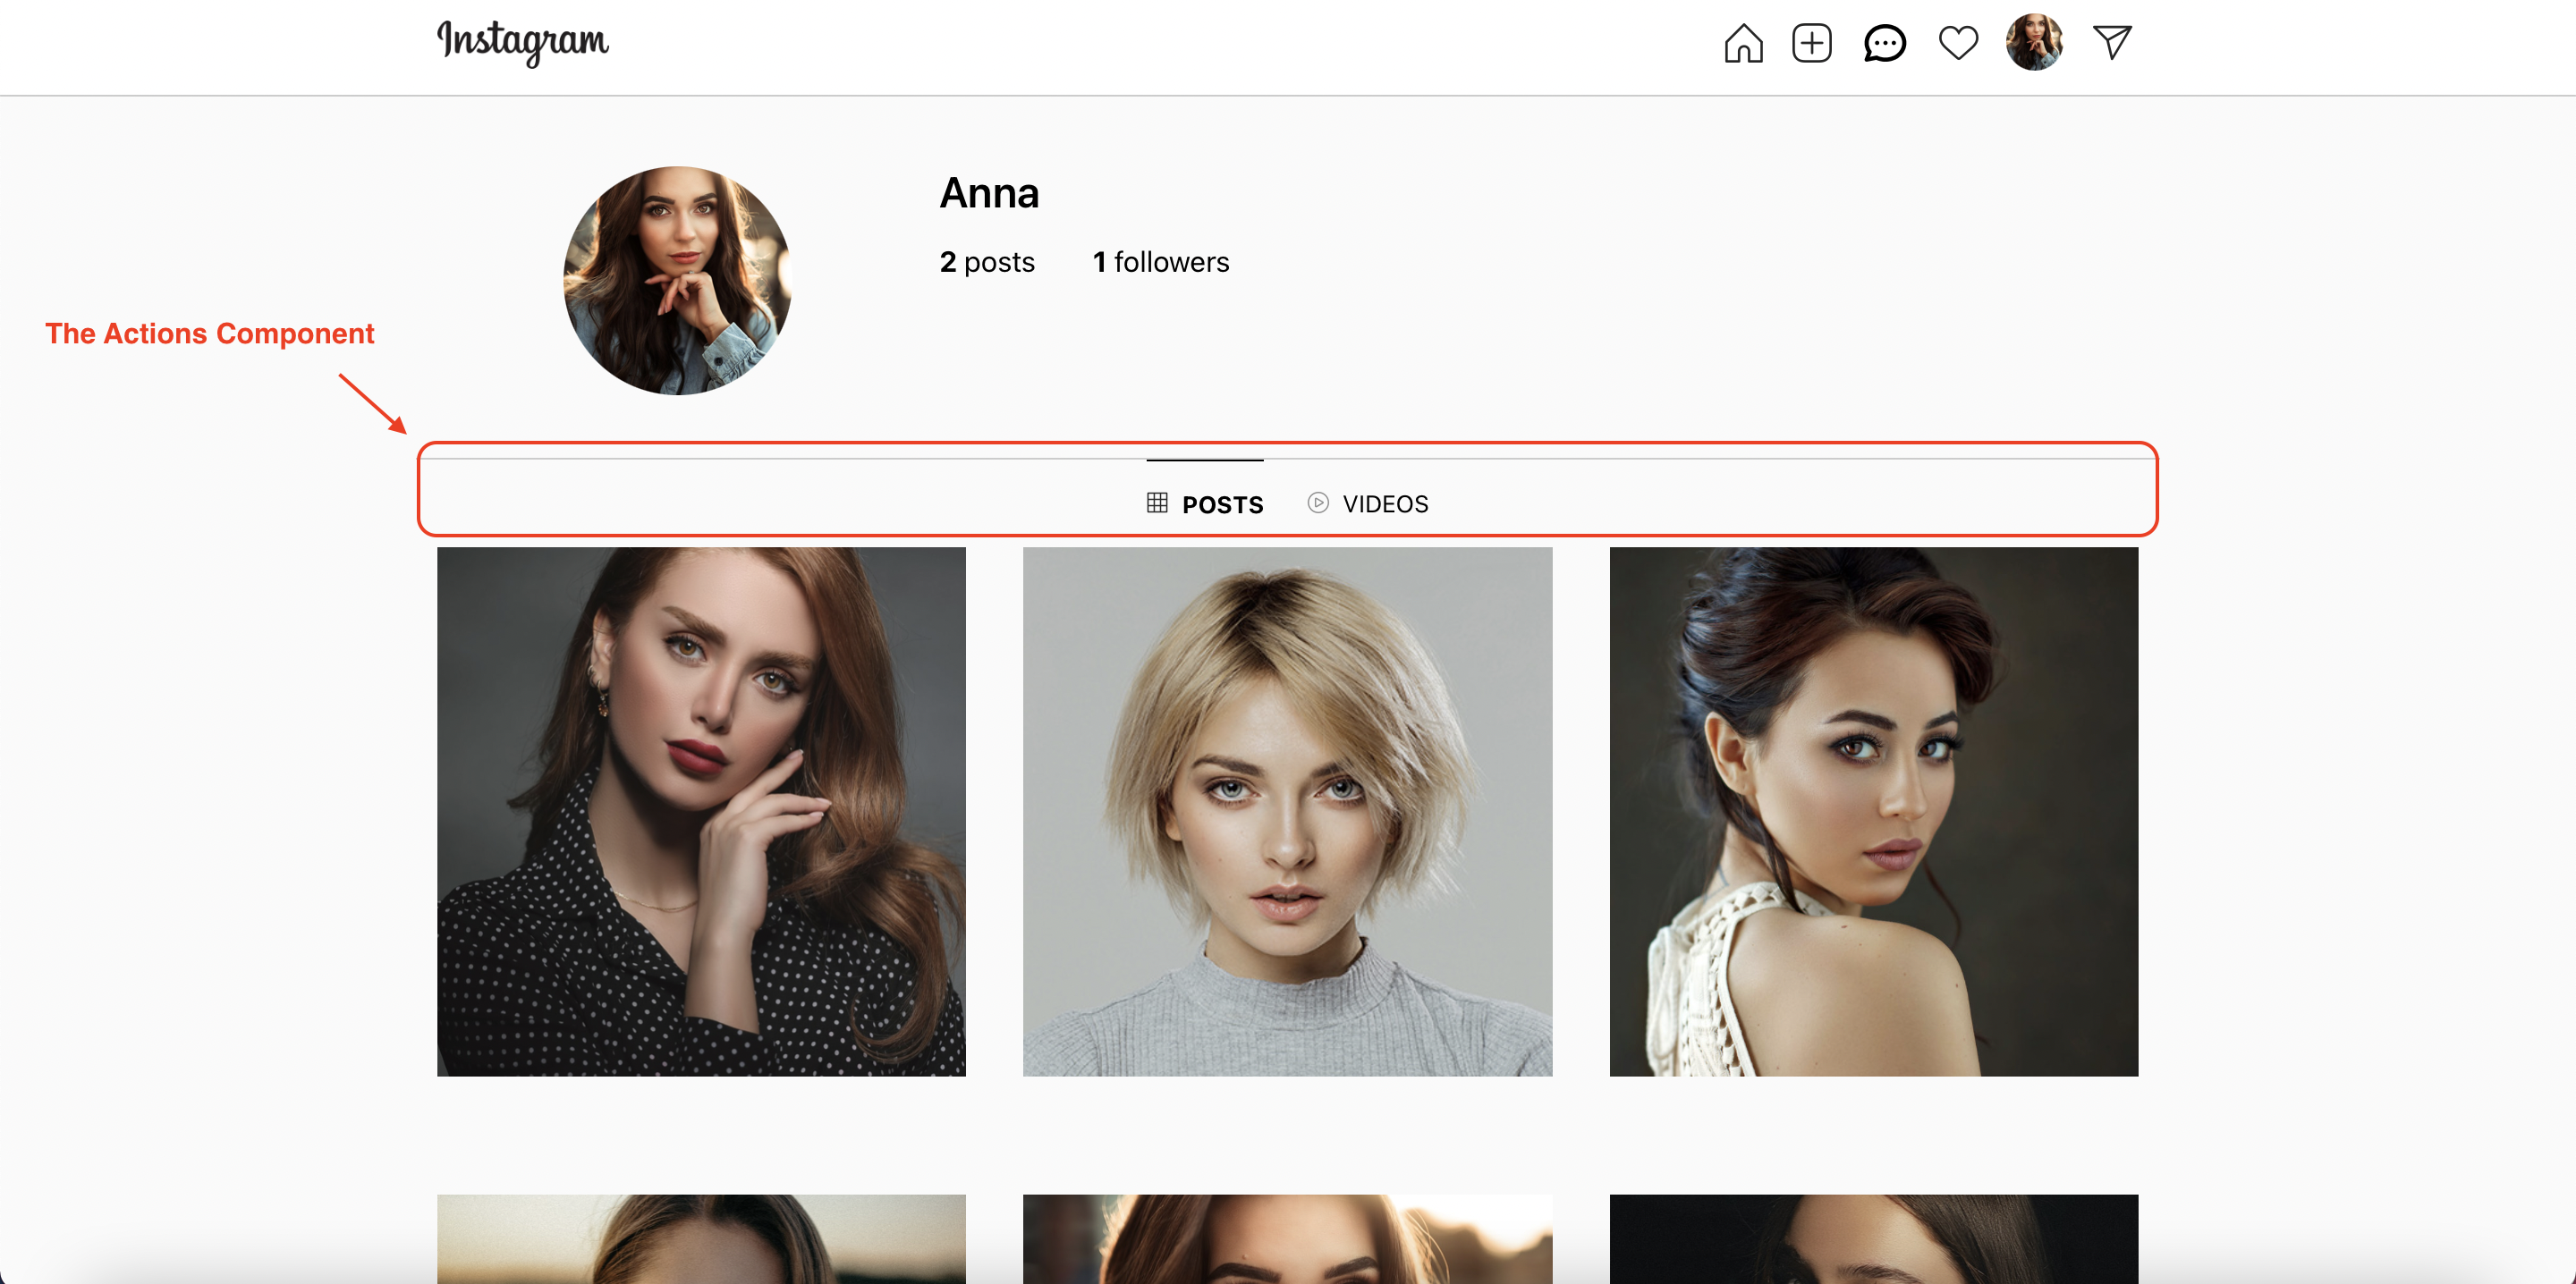
Task: Open the paper plane send icon
Action: click(x=2112, y=42)
